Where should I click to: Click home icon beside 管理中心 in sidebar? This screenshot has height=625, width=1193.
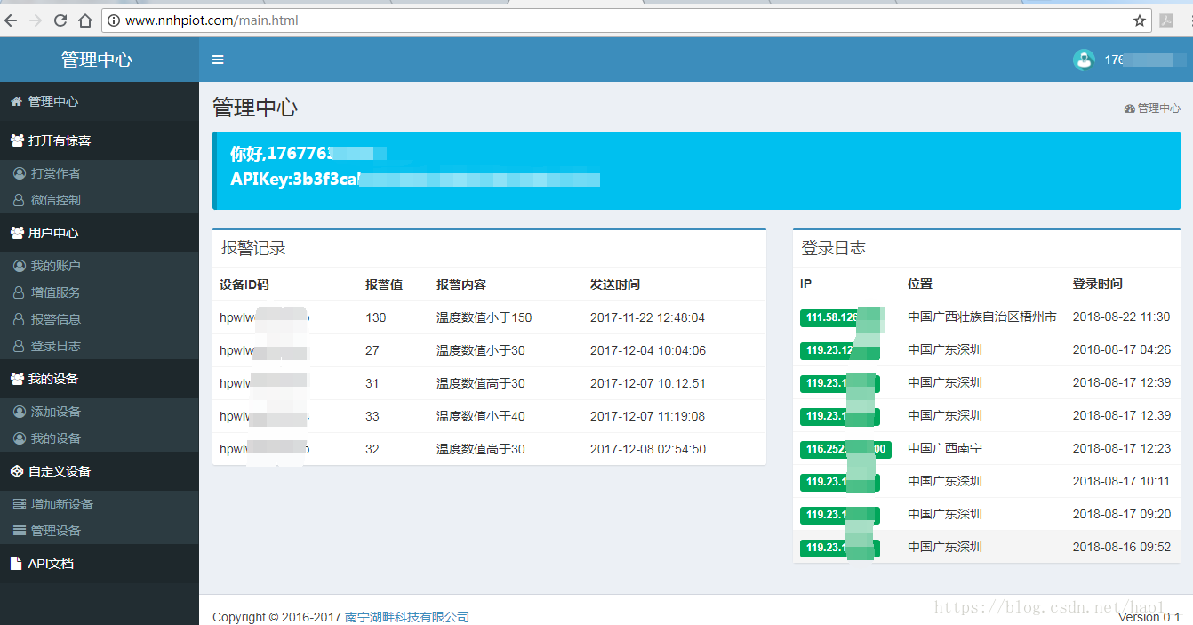pos(16,101)
